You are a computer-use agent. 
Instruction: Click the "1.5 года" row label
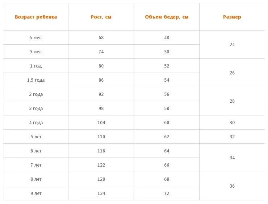pos(36,80)
